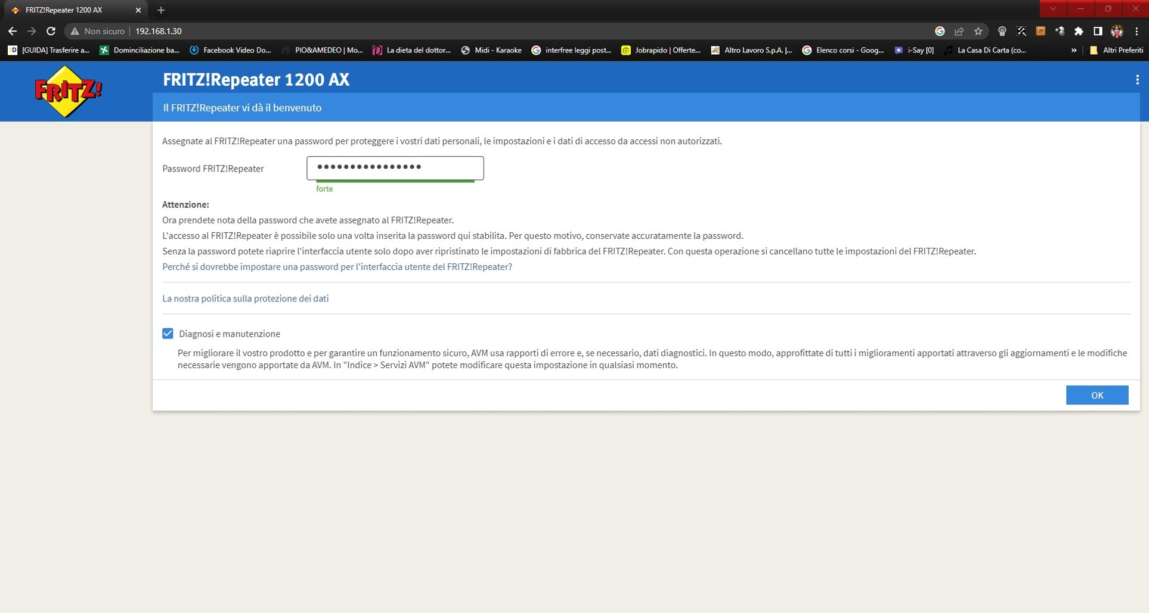Click the orange extension icon in toolbar
The height and width of the screenshot is (613, 1149).
coord(1040,31)
